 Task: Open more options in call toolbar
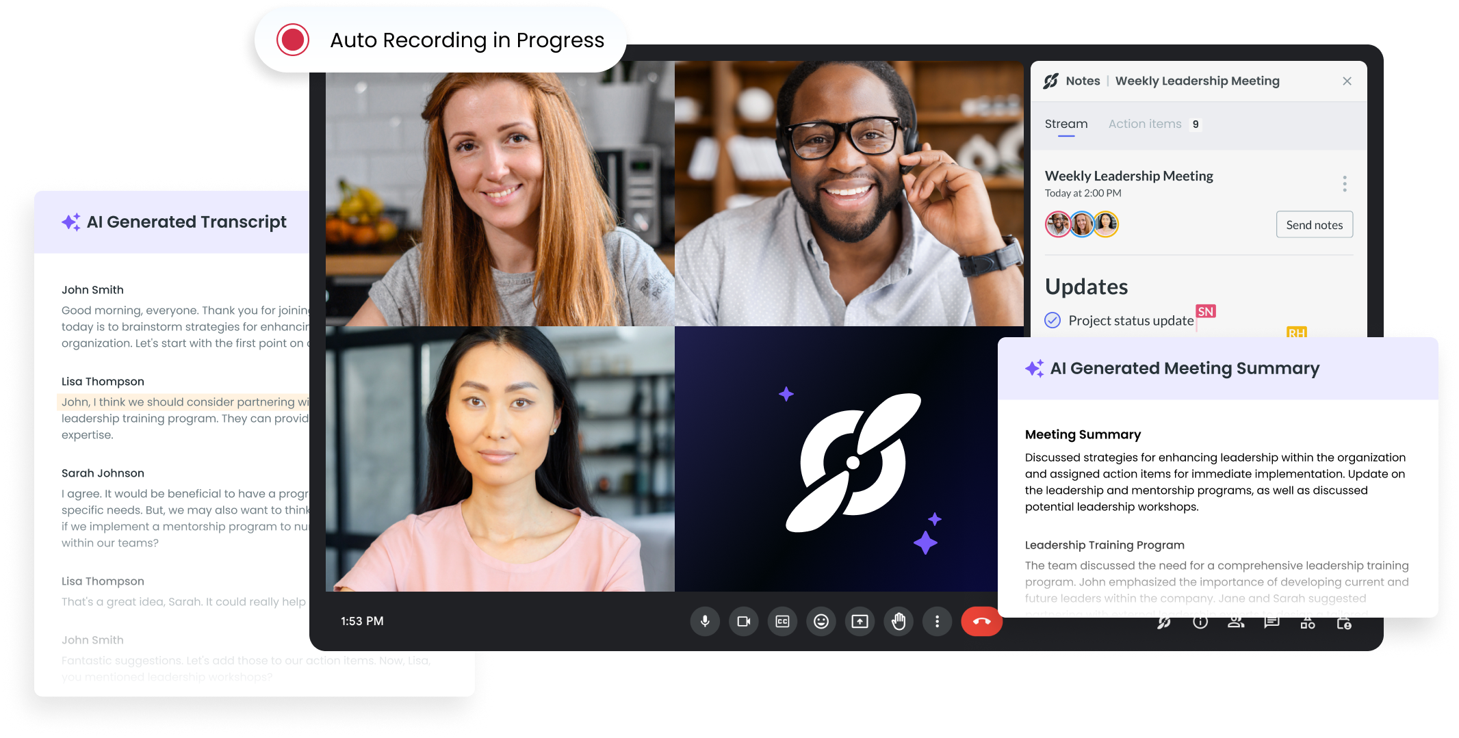[938, 621]
